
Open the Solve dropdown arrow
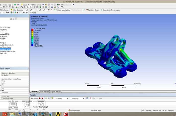coord(28,5)
